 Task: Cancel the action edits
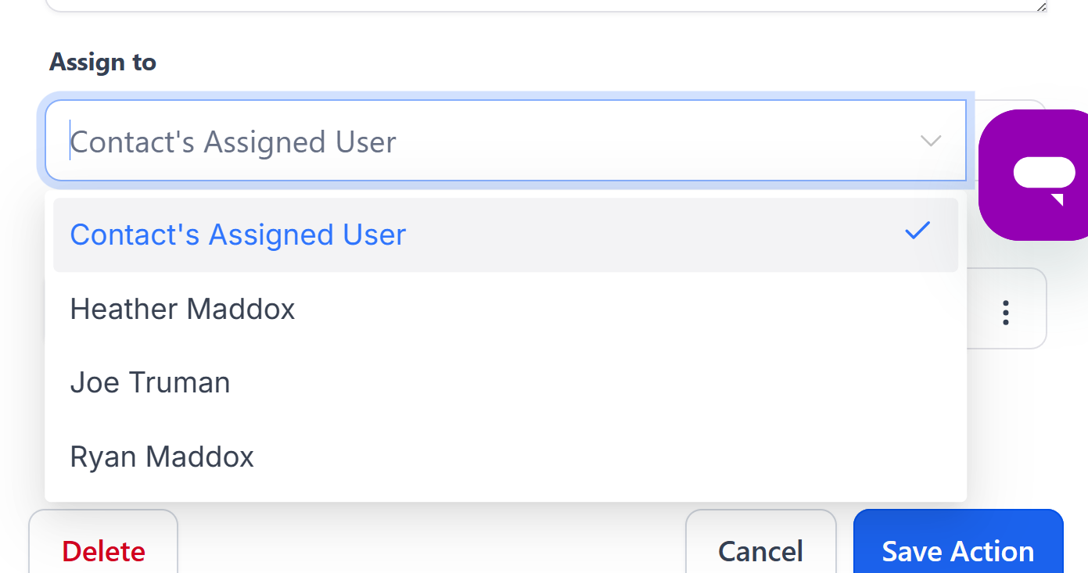[760, 551]
